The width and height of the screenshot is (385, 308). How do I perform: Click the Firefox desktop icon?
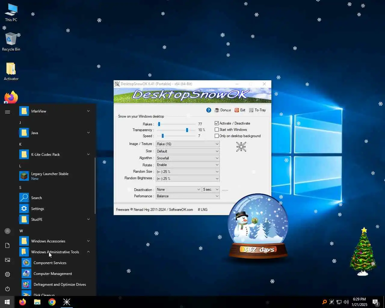tap(11, 97)
